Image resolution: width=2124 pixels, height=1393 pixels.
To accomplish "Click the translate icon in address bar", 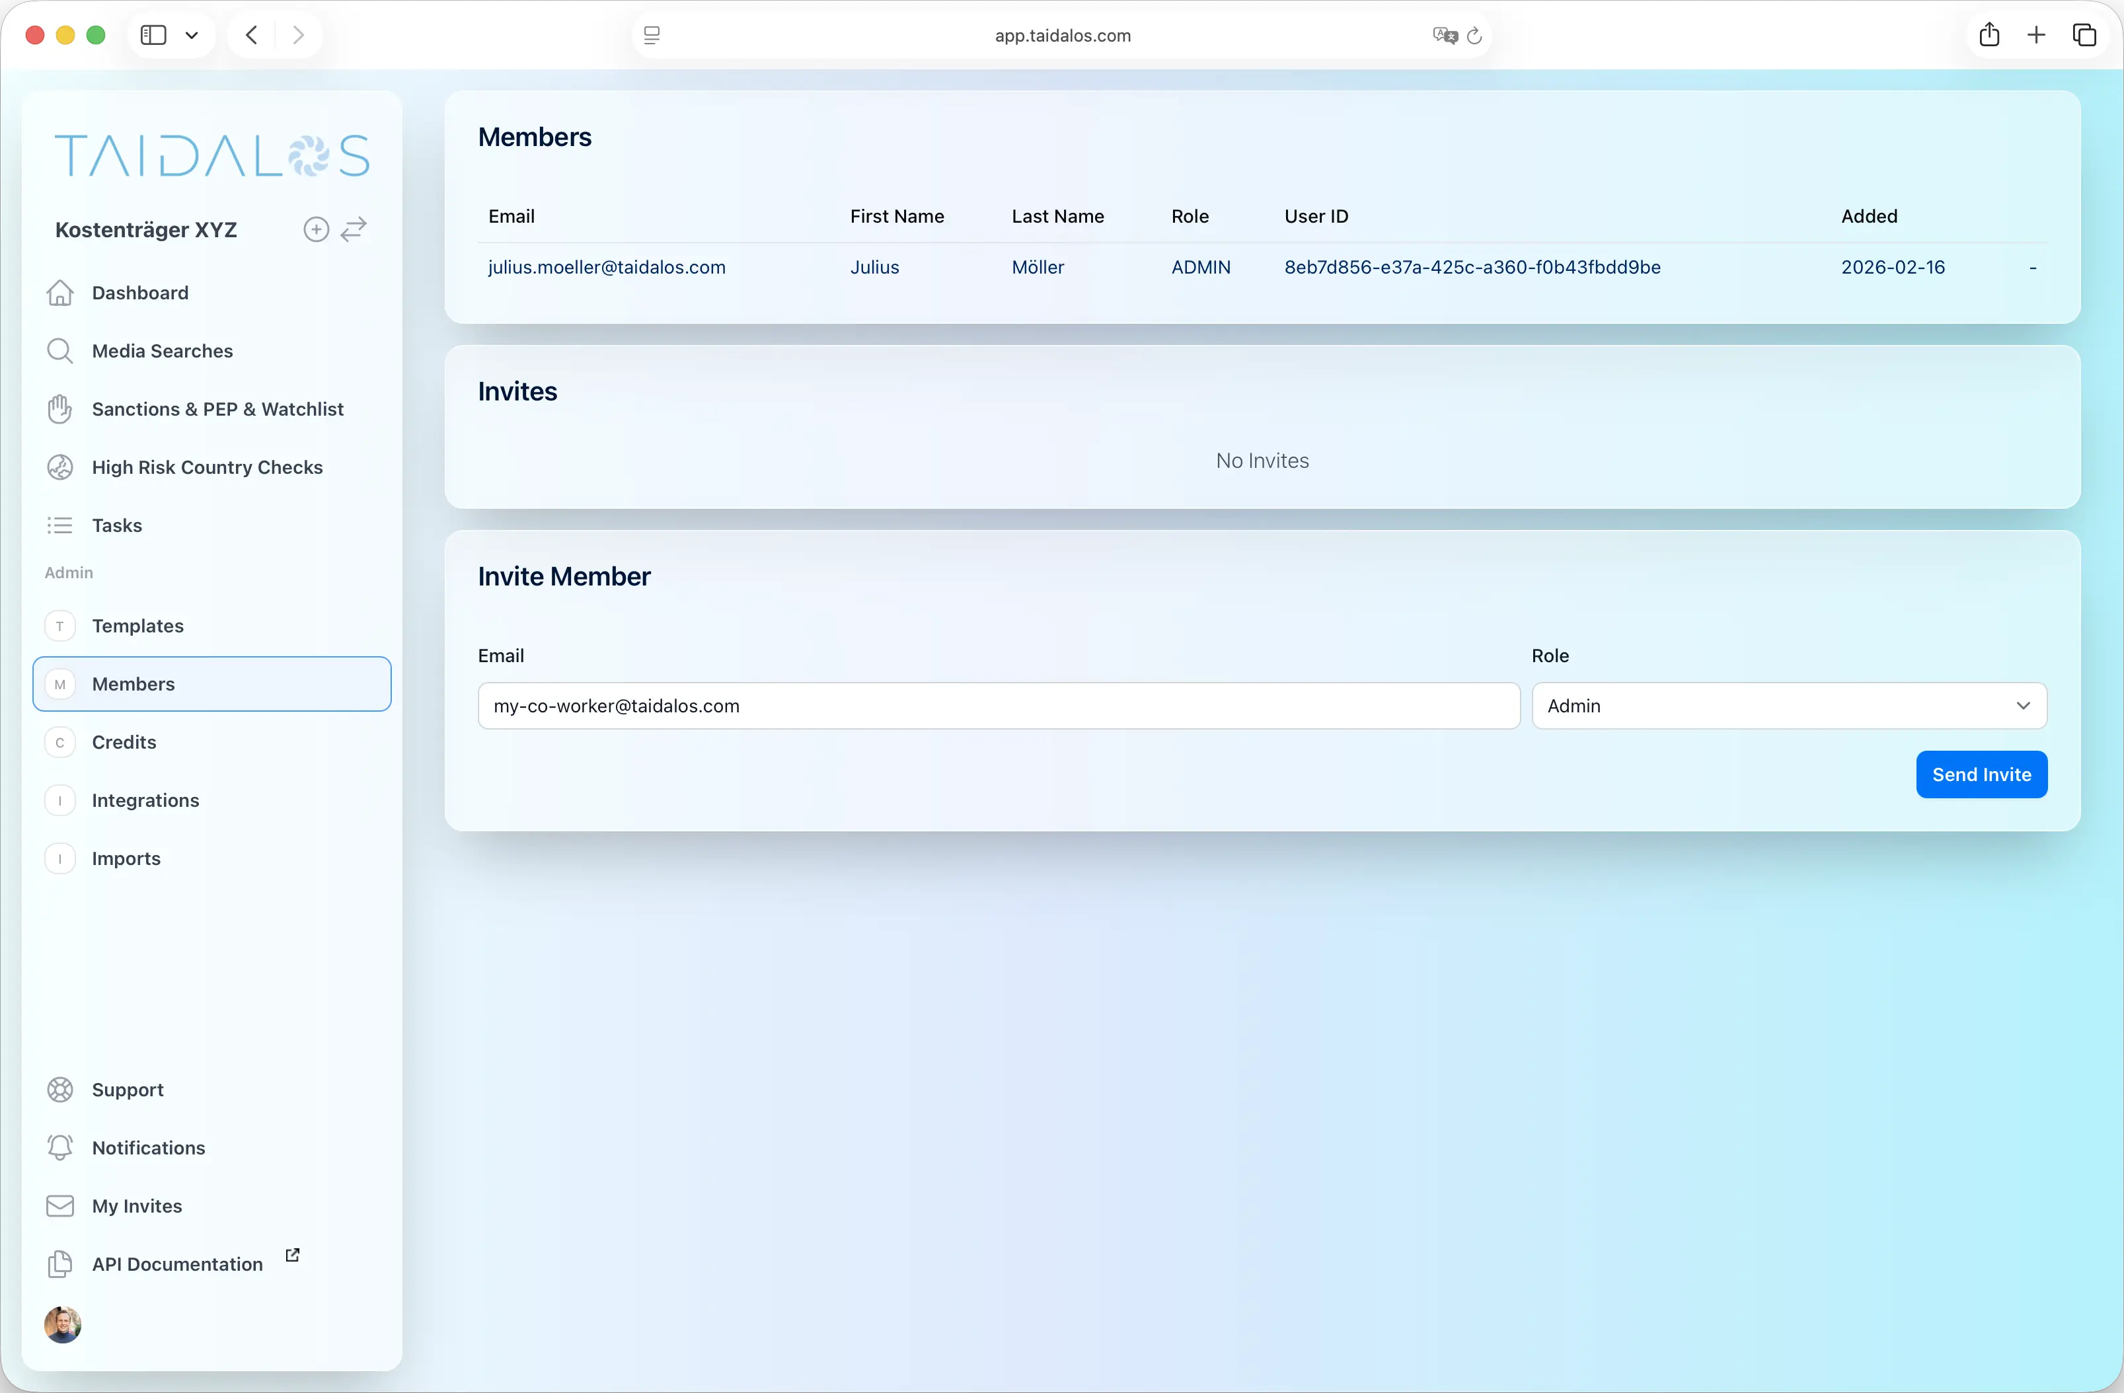I will 1443,36.
